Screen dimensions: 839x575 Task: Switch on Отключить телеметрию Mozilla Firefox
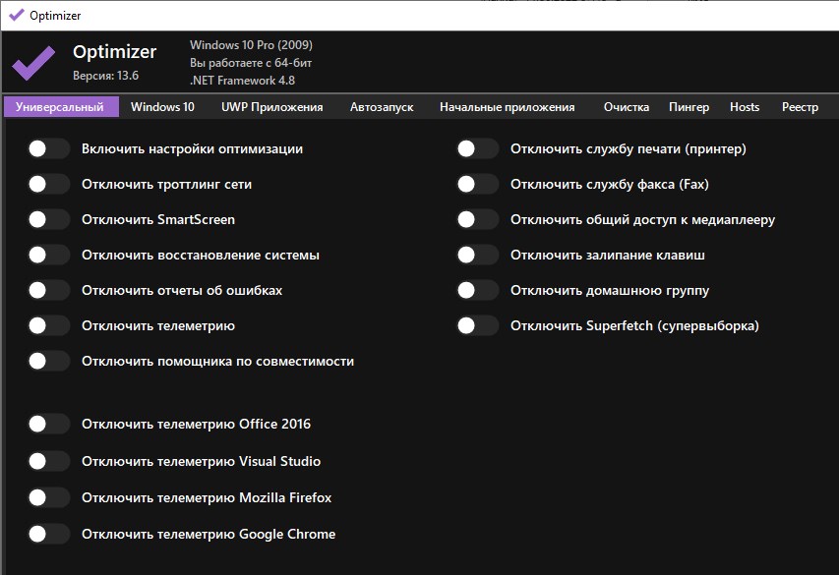coord(48,498)
